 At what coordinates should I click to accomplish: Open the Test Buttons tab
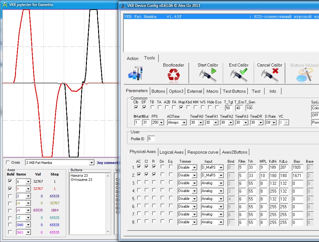[x=234, y=91]
